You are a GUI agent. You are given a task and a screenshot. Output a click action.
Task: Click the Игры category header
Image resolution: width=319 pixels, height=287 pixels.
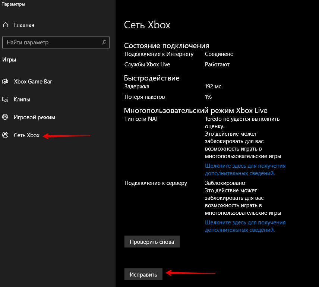click(9, 60)
